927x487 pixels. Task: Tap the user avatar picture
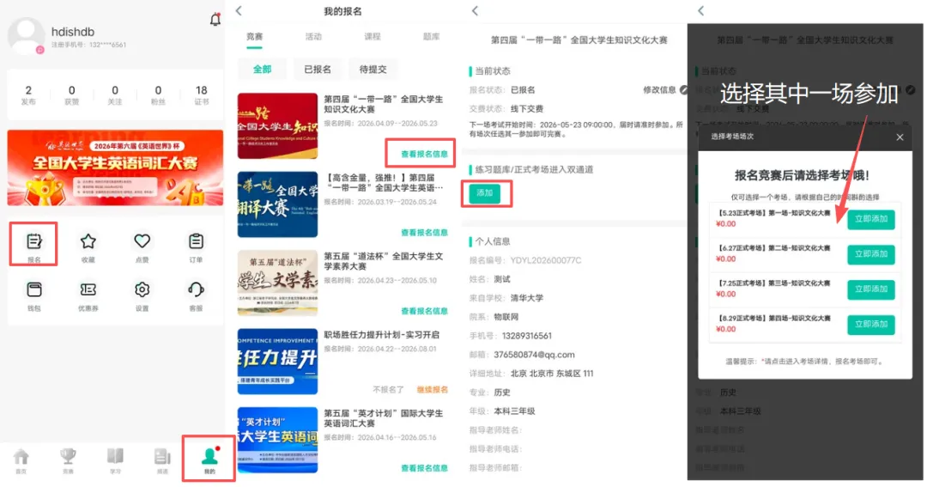coord(26,37)
